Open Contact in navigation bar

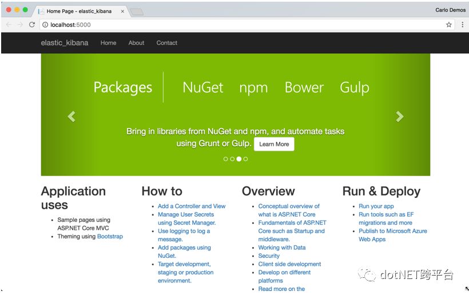coord(167,43)
